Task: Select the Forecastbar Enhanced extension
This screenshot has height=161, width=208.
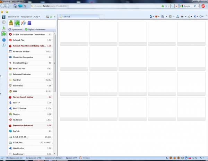Action: pyautogui.click(x=31, y=125)
